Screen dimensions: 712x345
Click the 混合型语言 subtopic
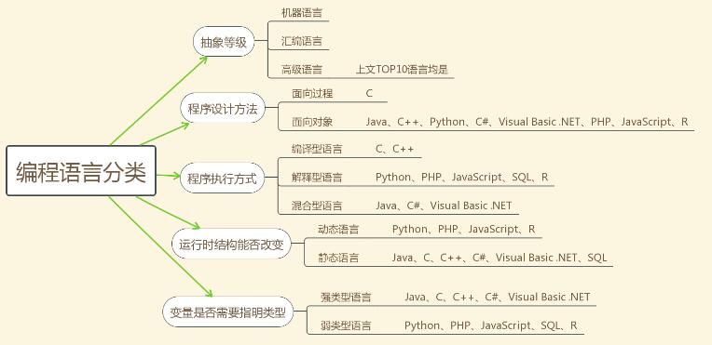tap(317, 206)
